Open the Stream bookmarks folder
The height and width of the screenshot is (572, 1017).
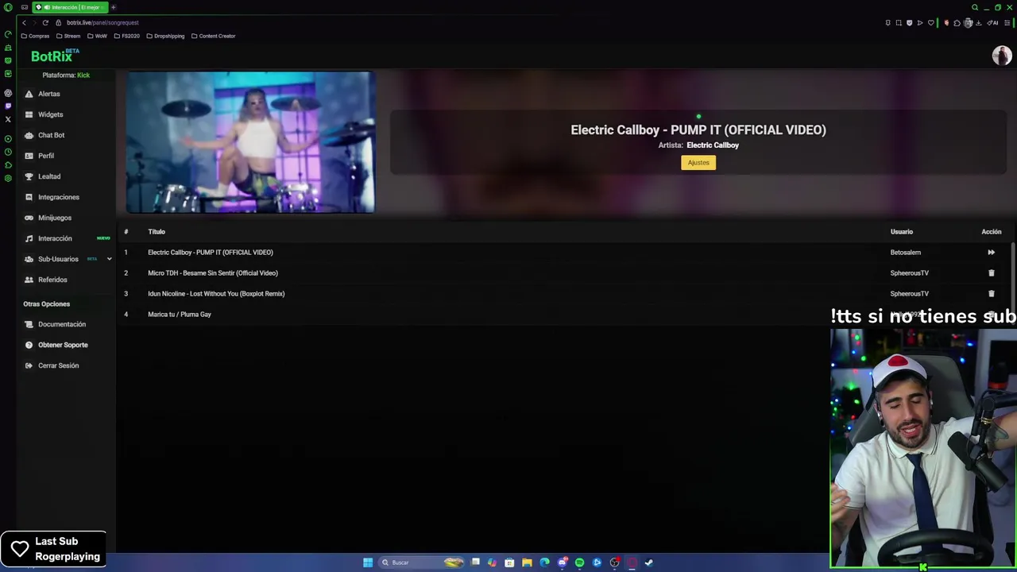point(68,36)
